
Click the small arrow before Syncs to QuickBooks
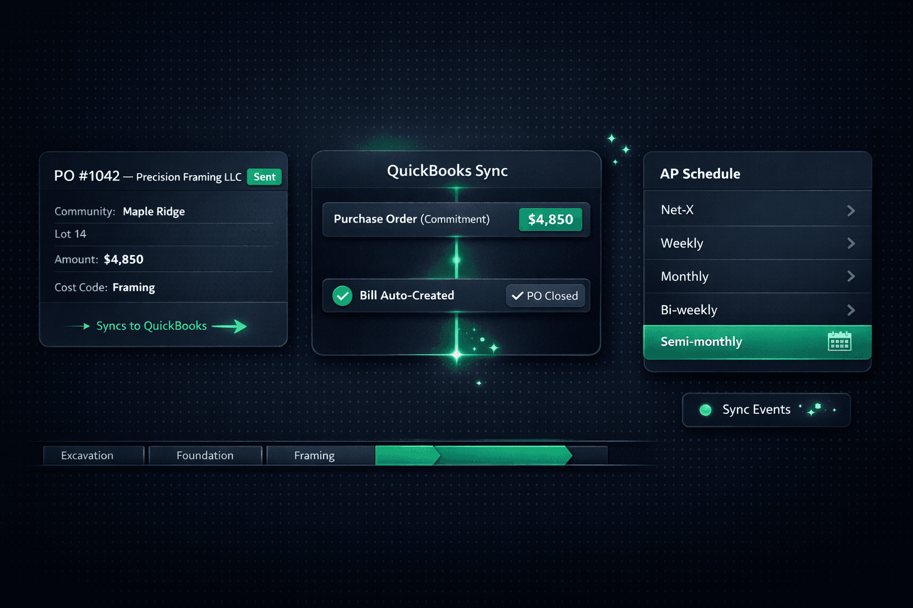(x=78, y=326)
